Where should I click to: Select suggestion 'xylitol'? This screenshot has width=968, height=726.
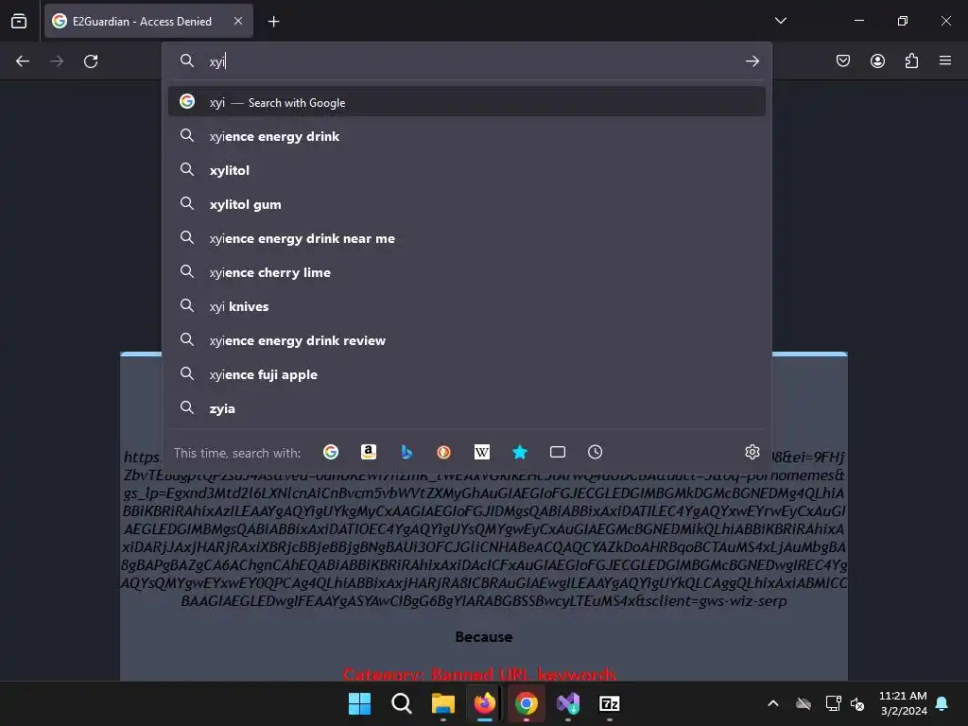pos(467,170)
